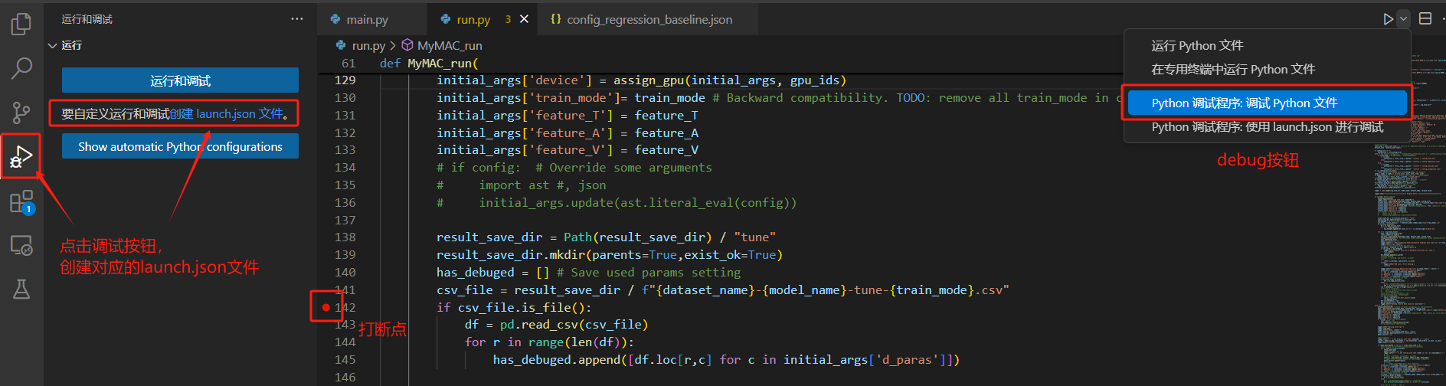Screen dimensions: 1446x386
Task: Open the Source Control view
Action: [x=21, y=113]
